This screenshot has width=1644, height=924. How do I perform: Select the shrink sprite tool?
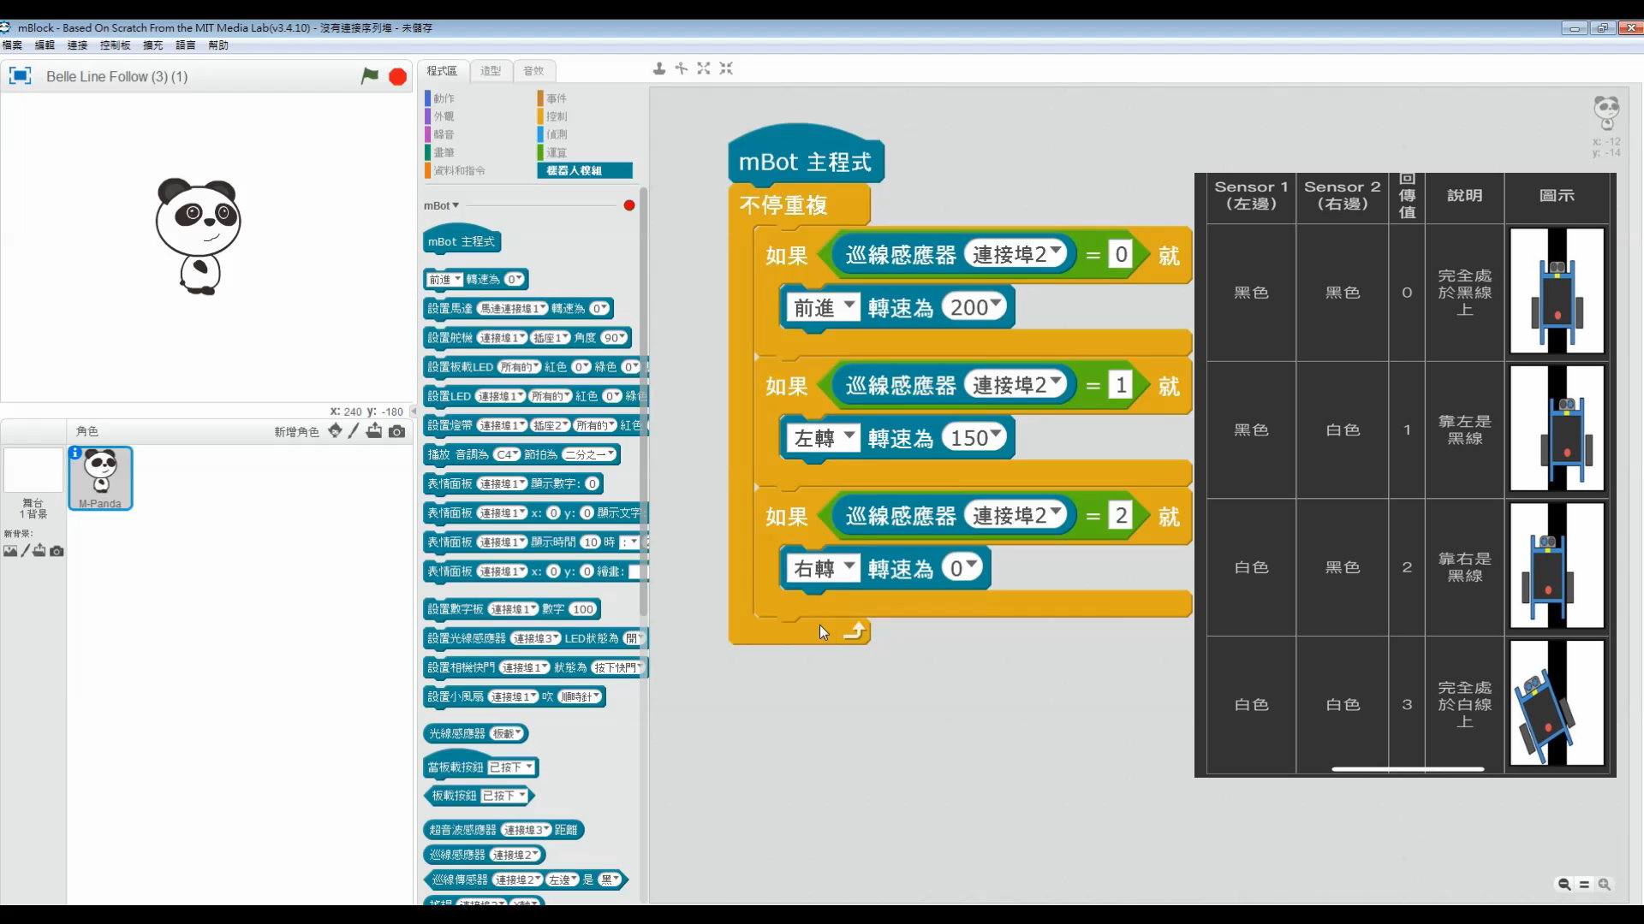(x=726, y=68)
